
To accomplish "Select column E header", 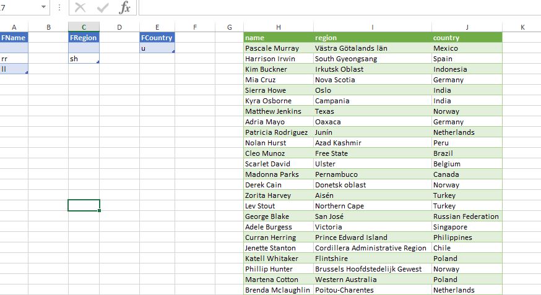I will pos(157,27).
